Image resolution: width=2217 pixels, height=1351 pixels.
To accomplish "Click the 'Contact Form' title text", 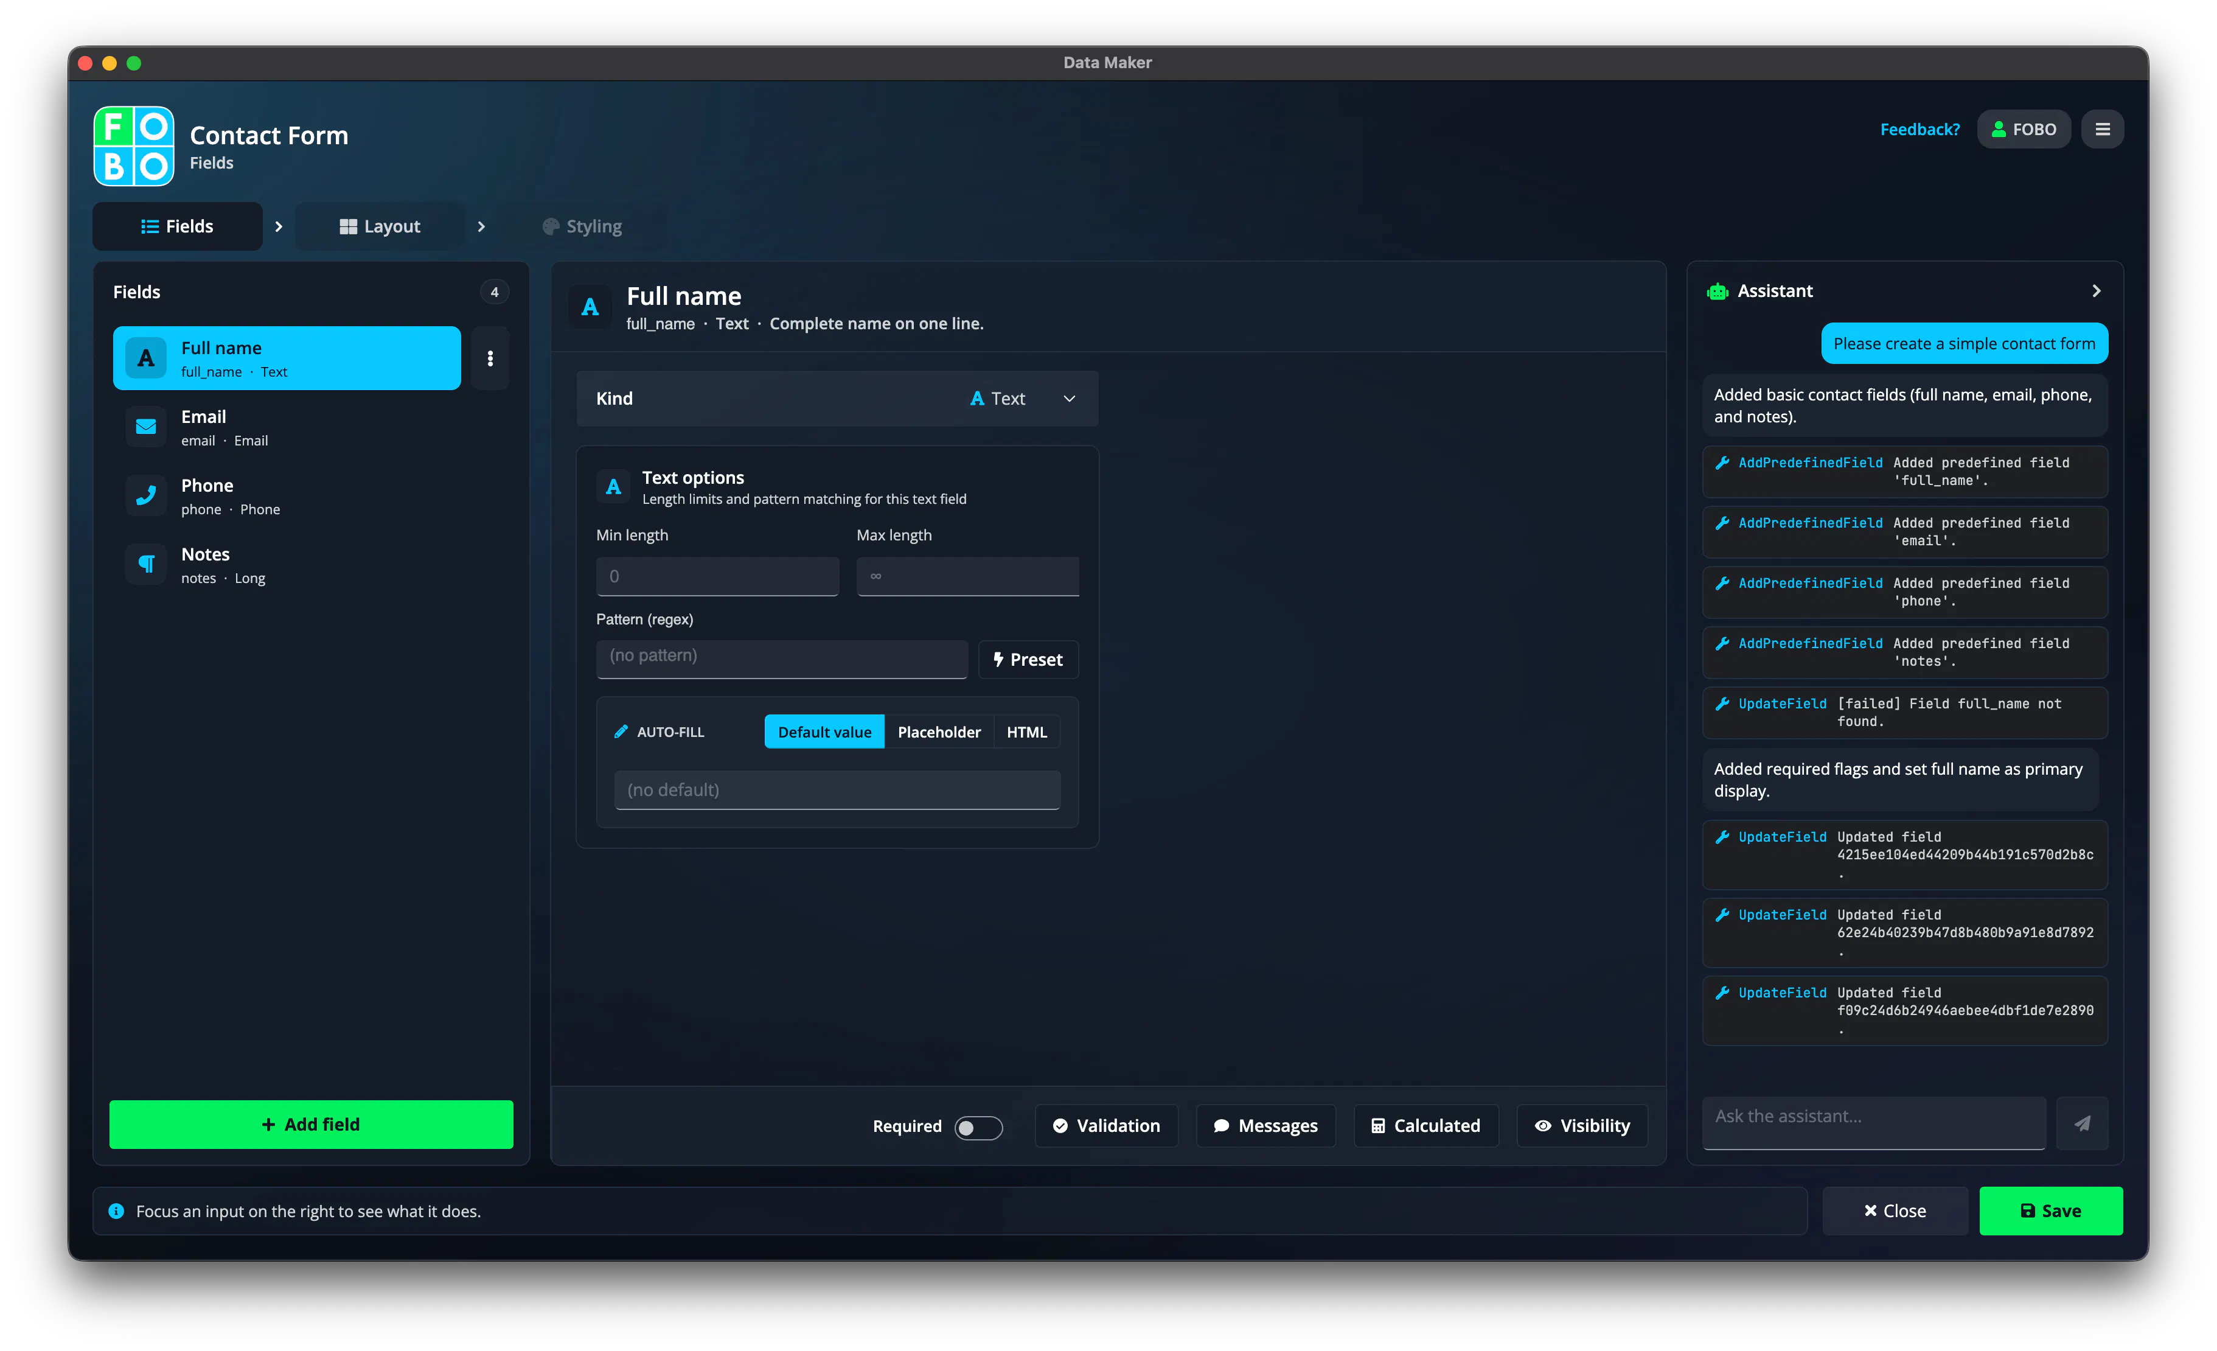I will pos(269,135).
